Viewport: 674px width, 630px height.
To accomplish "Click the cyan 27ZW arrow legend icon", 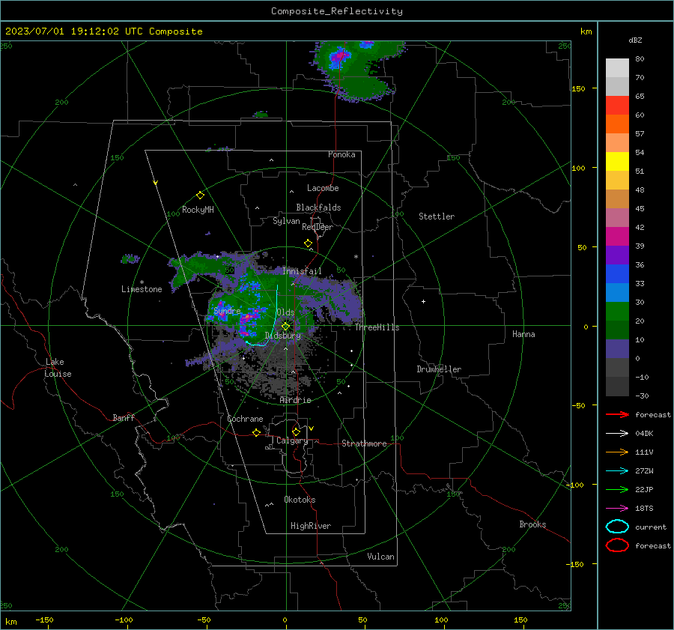I will pos(617,471).
